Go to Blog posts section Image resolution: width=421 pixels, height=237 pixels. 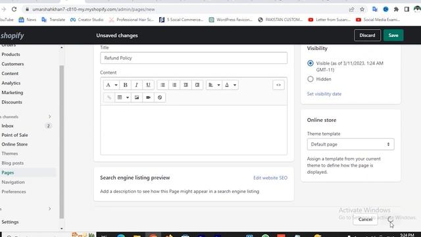coord(12,163)
